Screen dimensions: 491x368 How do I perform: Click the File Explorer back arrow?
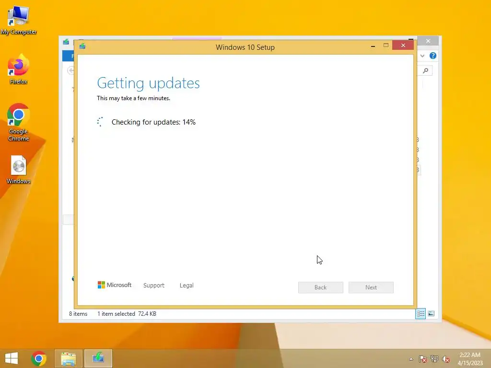[x=71, y=71]
